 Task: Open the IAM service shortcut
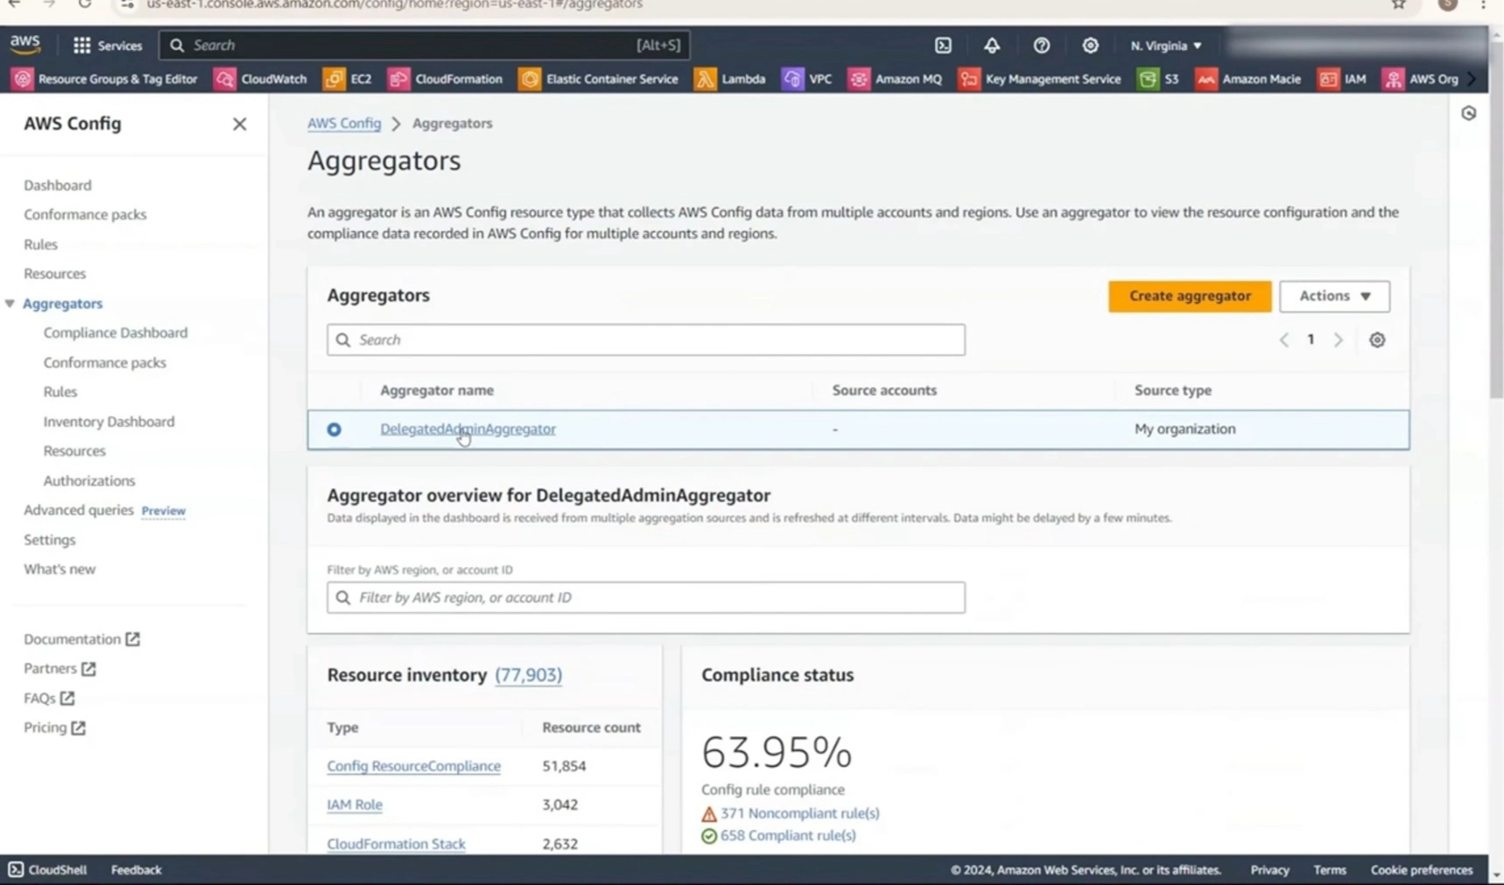1341,79
